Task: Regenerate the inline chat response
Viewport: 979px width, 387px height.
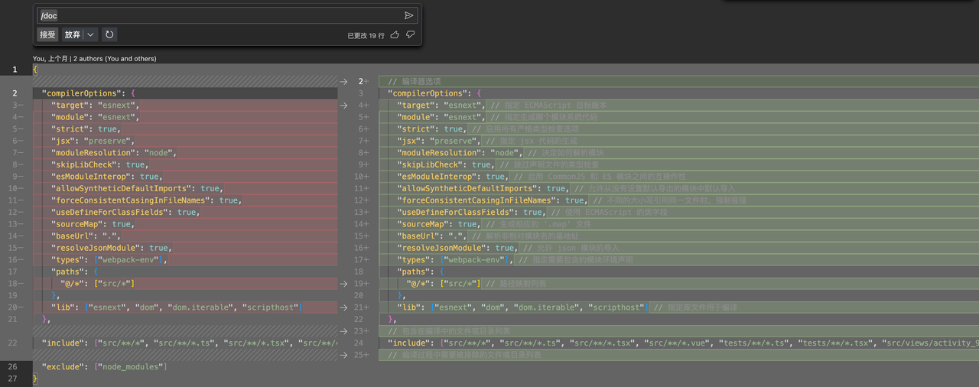Action: tap(109, 34)
